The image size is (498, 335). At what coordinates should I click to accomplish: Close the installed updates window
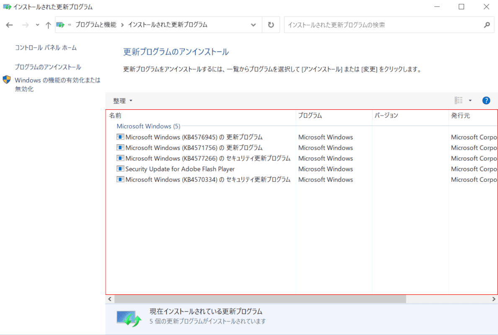point(486,7)
